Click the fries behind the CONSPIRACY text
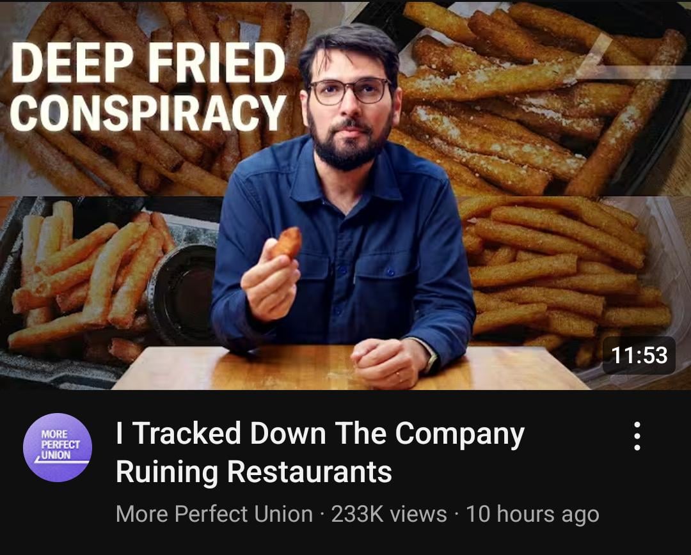Screen dimensions: 691x555 (x=145, y=145)
